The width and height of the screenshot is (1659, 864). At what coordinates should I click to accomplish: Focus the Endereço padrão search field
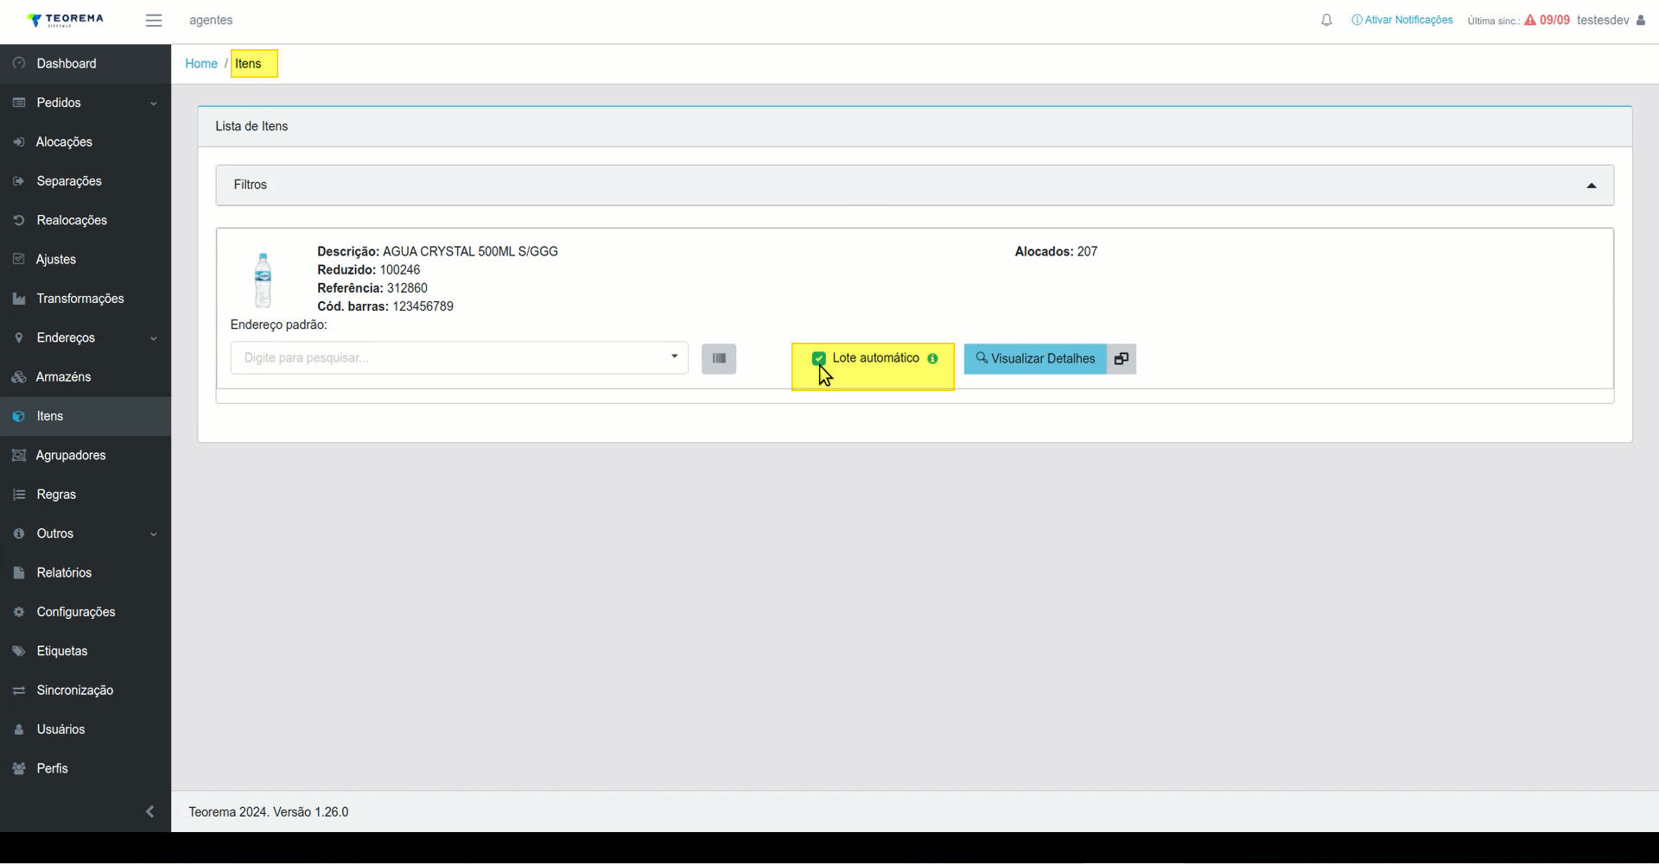459,357
